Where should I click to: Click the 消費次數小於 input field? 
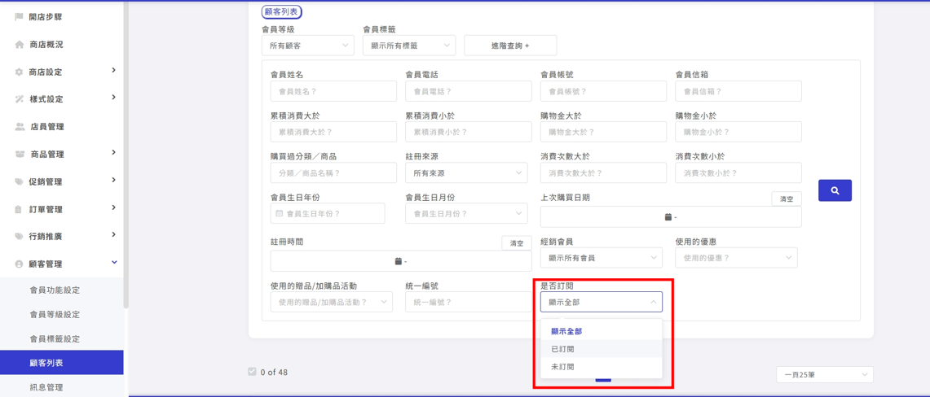(738, 172)
